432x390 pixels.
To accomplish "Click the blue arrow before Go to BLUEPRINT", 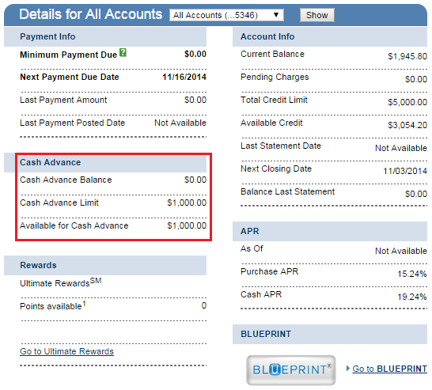I will coord(348,368).
